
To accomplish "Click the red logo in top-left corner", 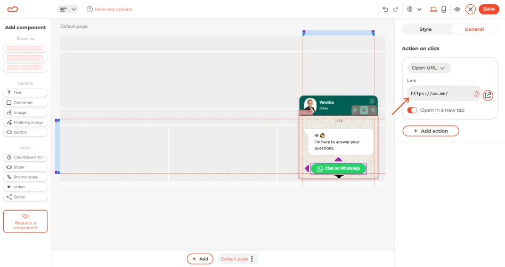I will (13, 10).
